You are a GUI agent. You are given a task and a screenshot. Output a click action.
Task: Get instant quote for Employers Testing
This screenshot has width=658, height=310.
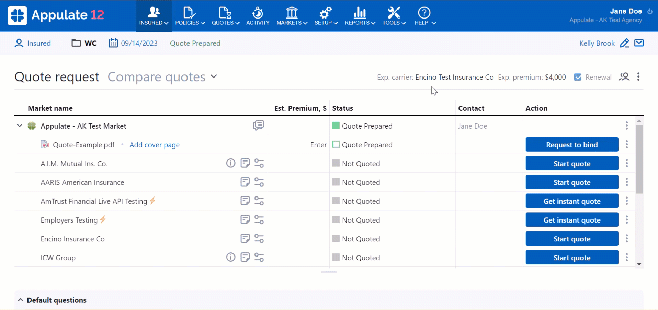pyautogui.click(x=572, y=220)
